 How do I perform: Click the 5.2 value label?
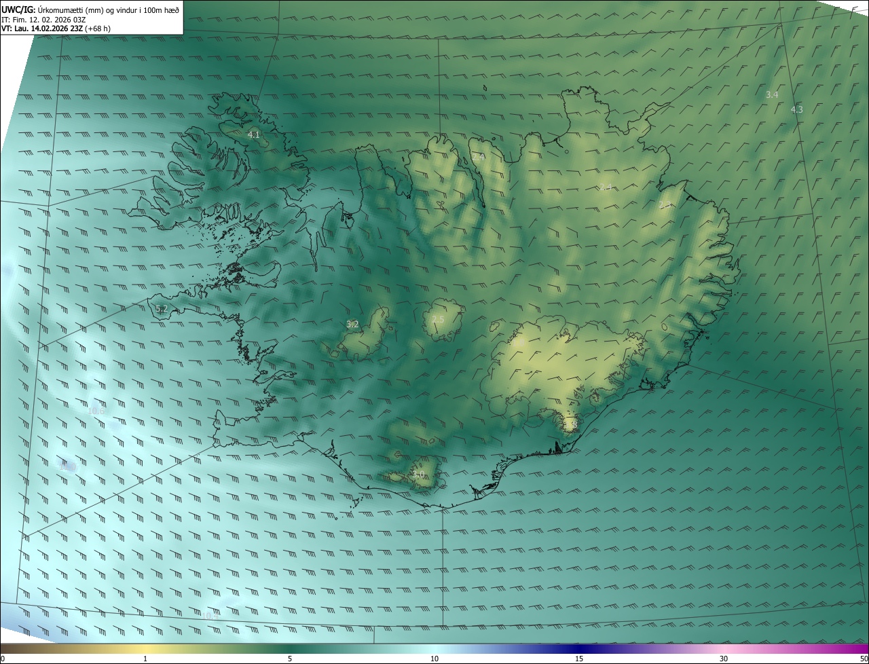click(162, 309)
